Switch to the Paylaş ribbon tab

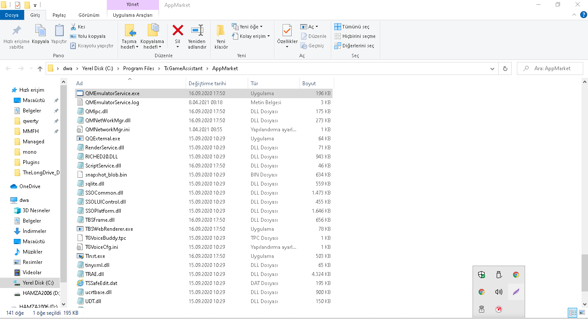tap(59, 15)
